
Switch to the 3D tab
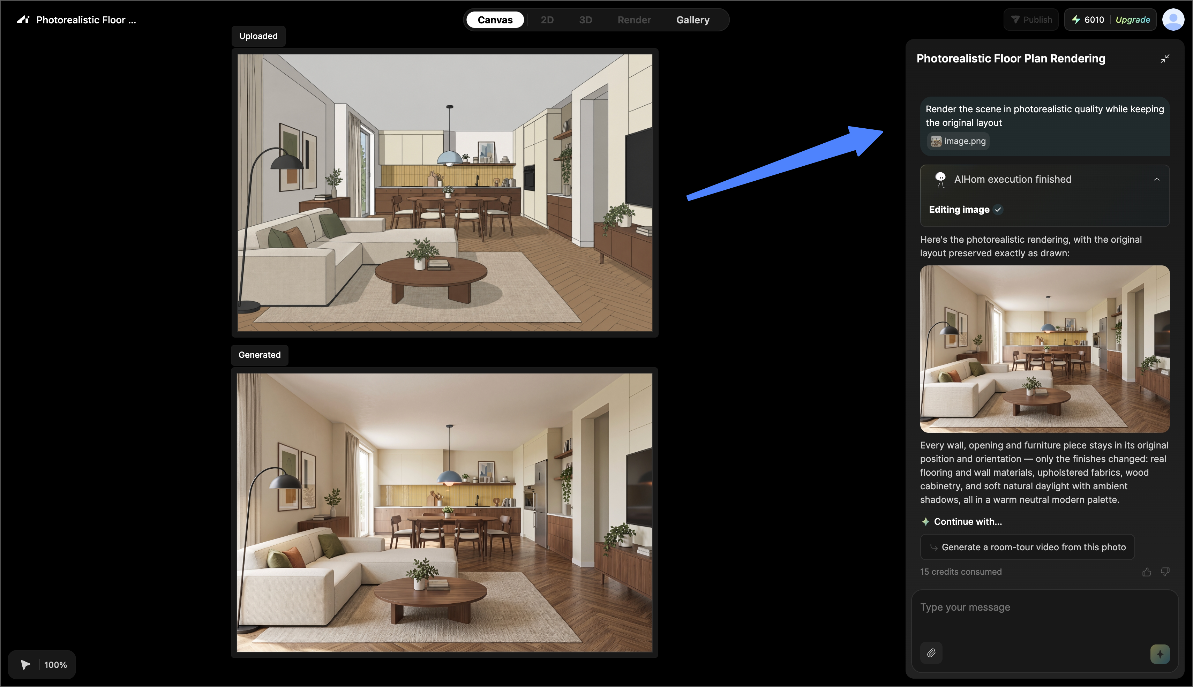586,20
